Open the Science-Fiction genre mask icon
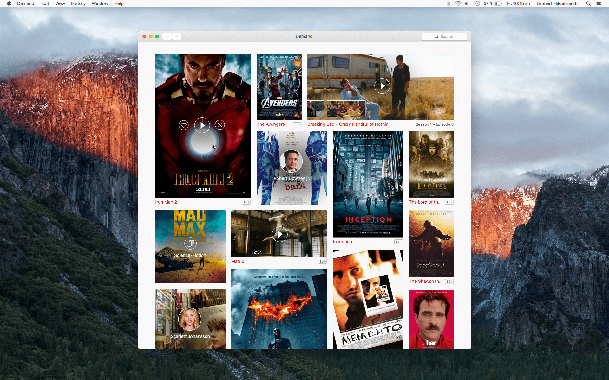Viewport: 609px width, 380px height. (190, 244)
